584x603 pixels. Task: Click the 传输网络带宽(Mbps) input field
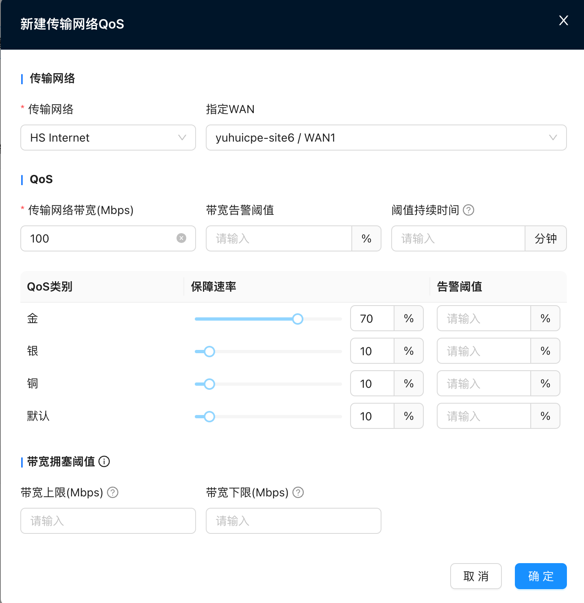pos(108,238)
